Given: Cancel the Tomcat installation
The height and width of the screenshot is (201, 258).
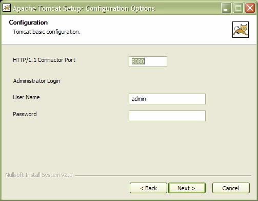Looking at the screenshot, I should (231, 188).
